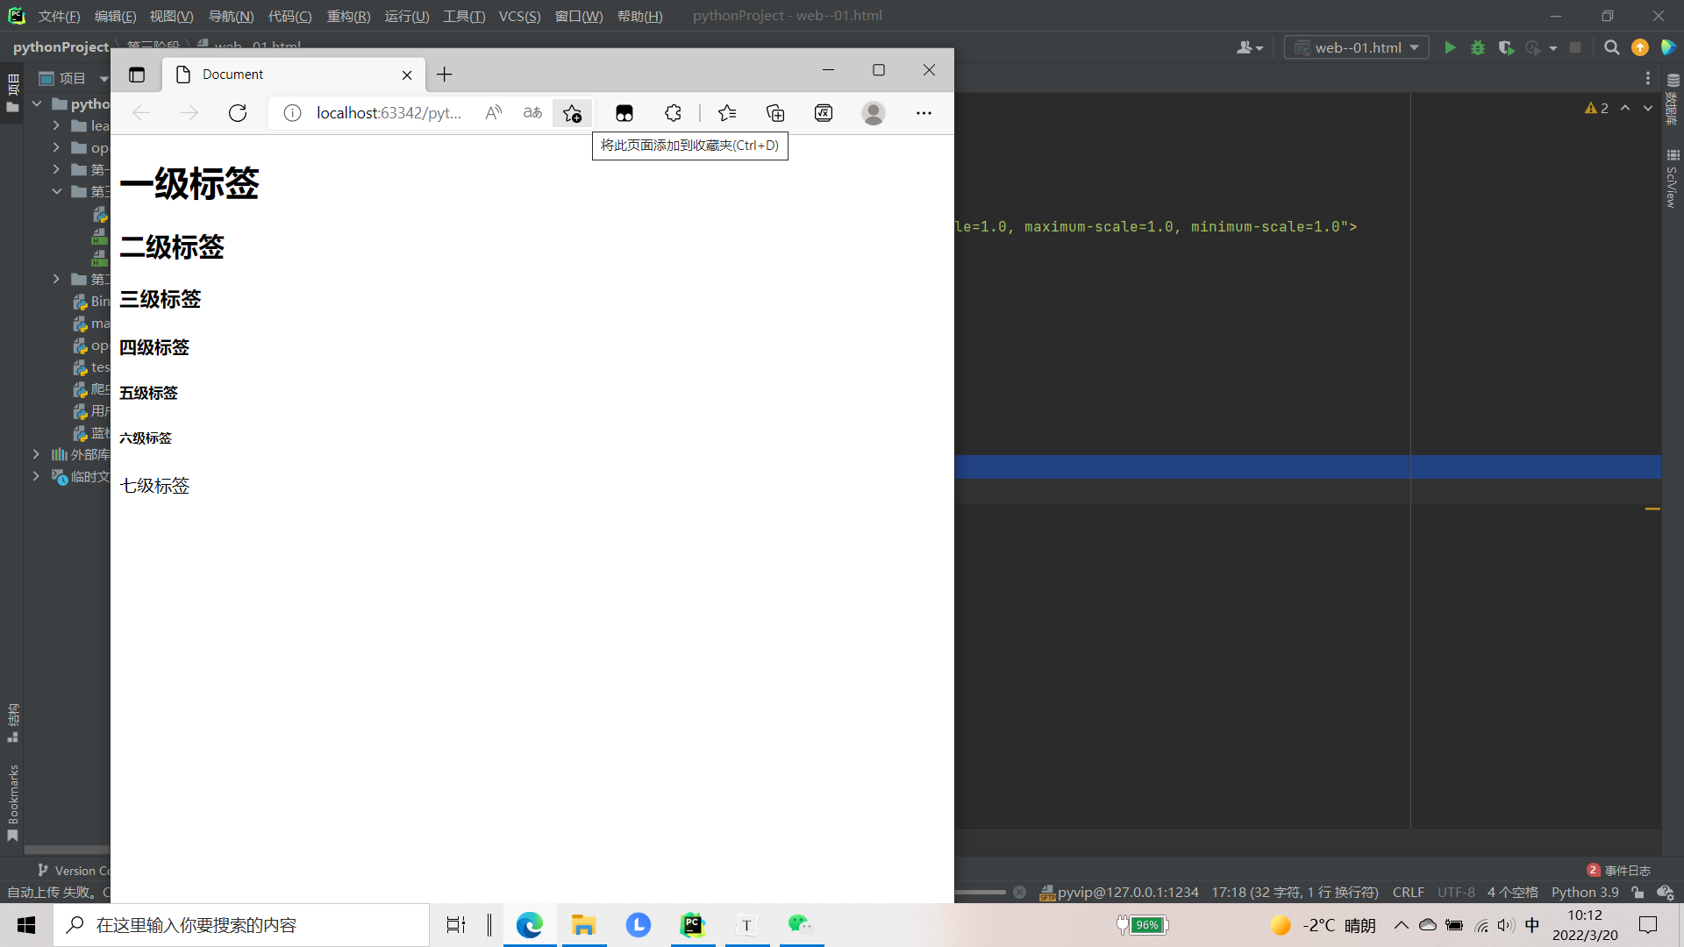
Task: Refresh the browser page
Action: (x=238, y=113)
